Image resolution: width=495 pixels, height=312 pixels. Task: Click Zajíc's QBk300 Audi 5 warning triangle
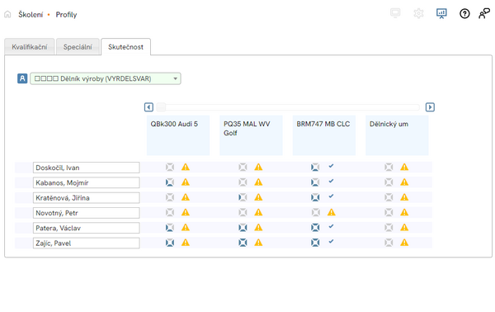(186, 243)
